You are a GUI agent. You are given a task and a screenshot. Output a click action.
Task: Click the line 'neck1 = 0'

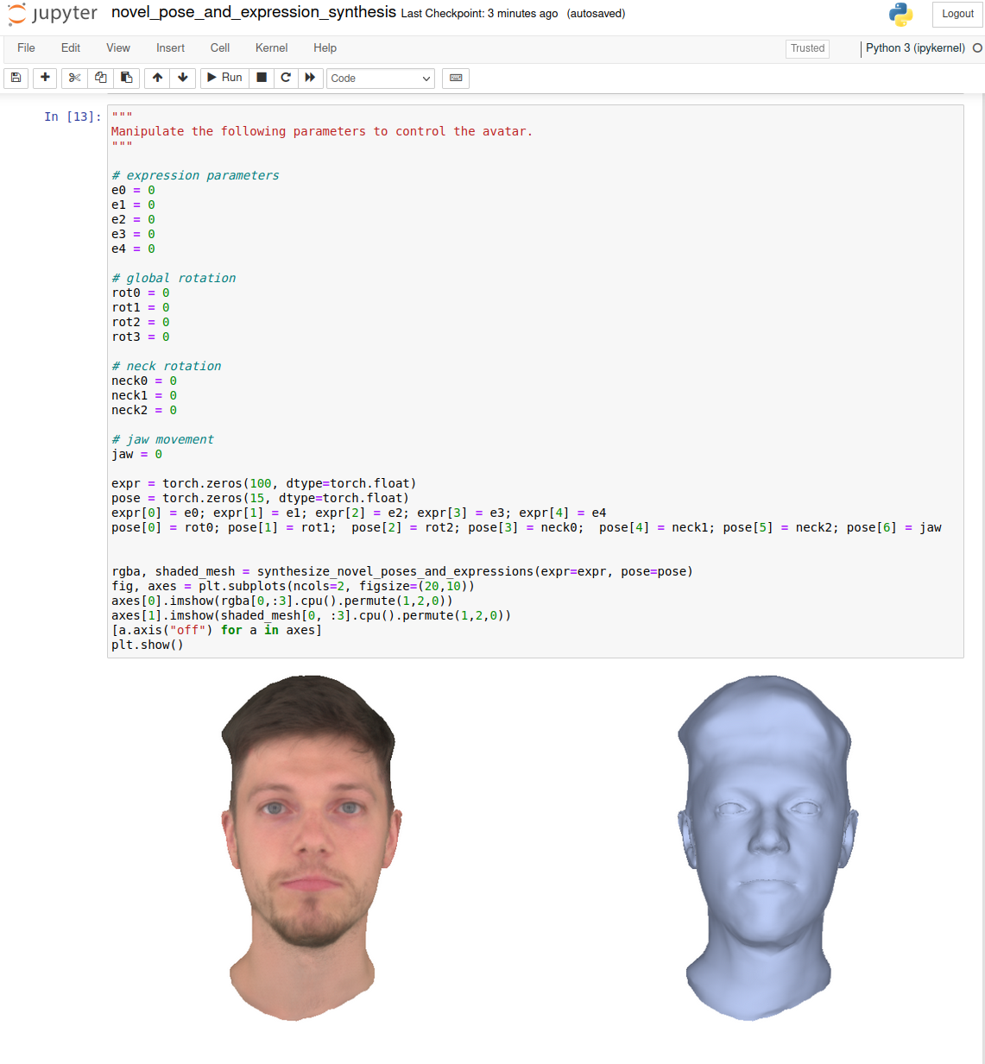pos(144,396)
